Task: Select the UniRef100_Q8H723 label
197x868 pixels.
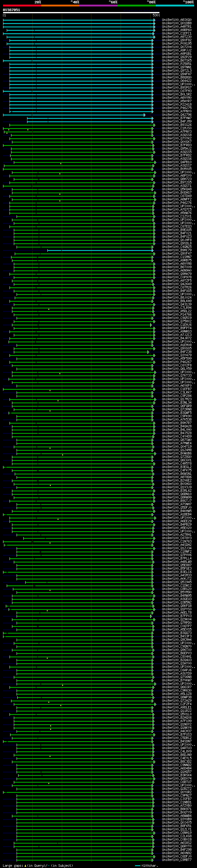Action: [x=177, y=179]
